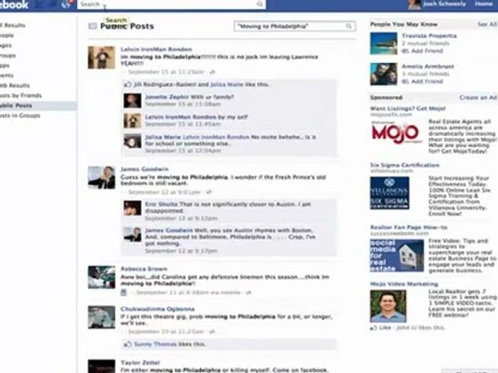Select Public Posts in left sidebar
498x373 pixels.
coord(17,106)
